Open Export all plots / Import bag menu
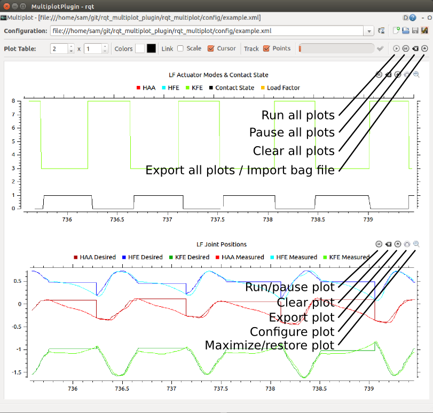Viewport: 433px width, 413px height. coord(424,49)
